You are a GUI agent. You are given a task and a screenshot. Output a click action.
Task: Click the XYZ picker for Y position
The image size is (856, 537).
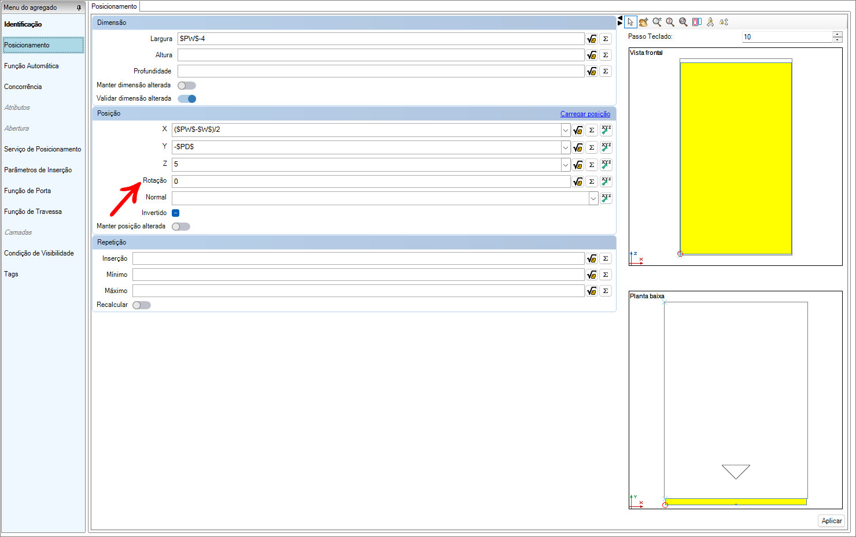[606, 147]
